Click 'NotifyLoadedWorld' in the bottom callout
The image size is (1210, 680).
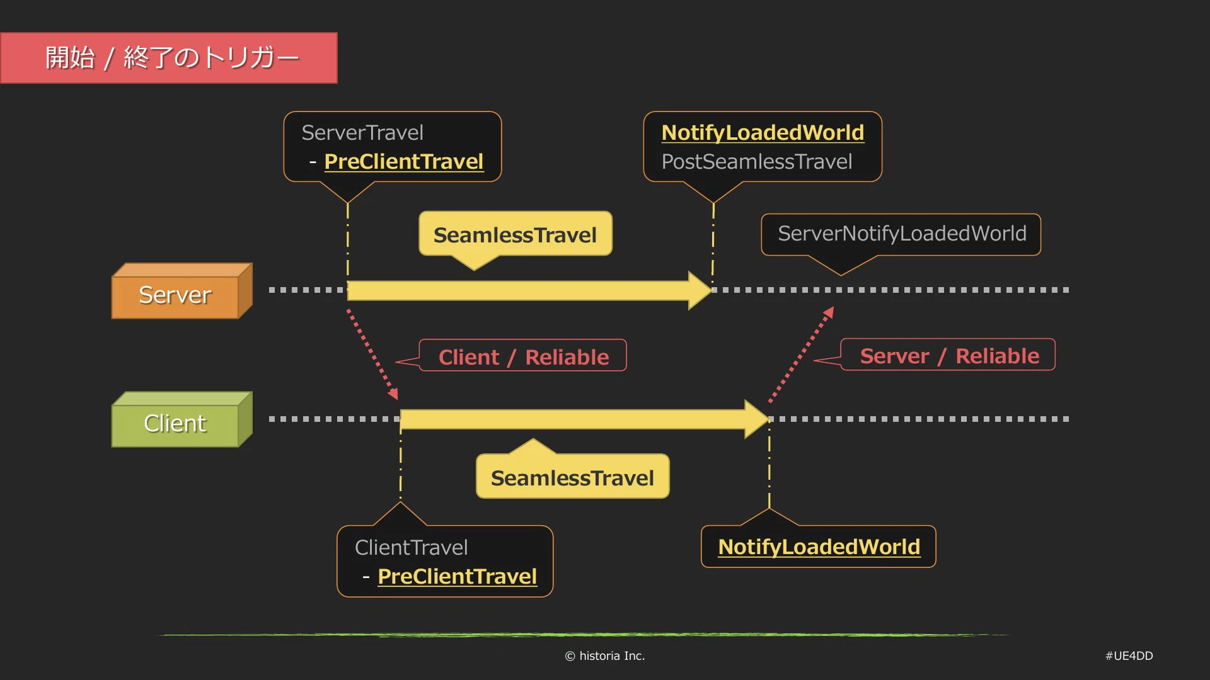click(x=819, y=547)
